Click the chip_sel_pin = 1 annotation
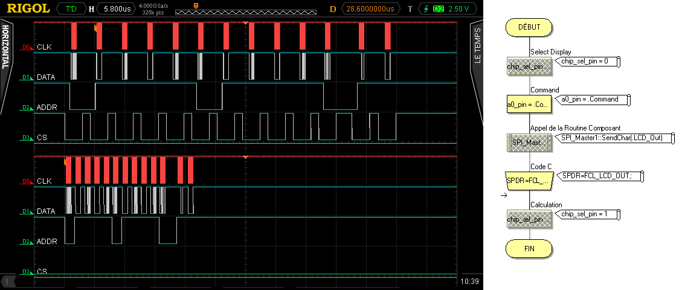Image resolution: width=682 pixels, height=290 pixels. (588, 214)
